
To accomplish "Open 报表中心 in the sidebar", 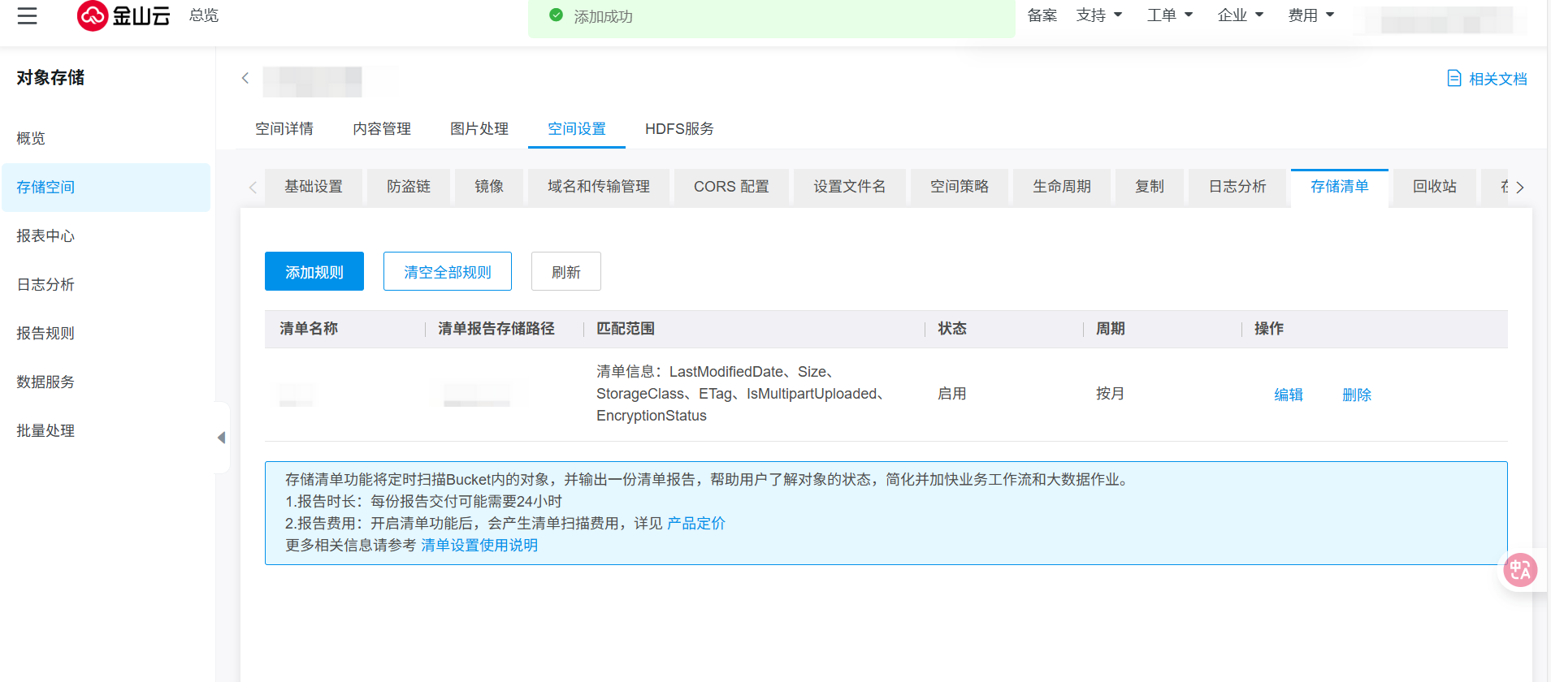I will [45, 236].
